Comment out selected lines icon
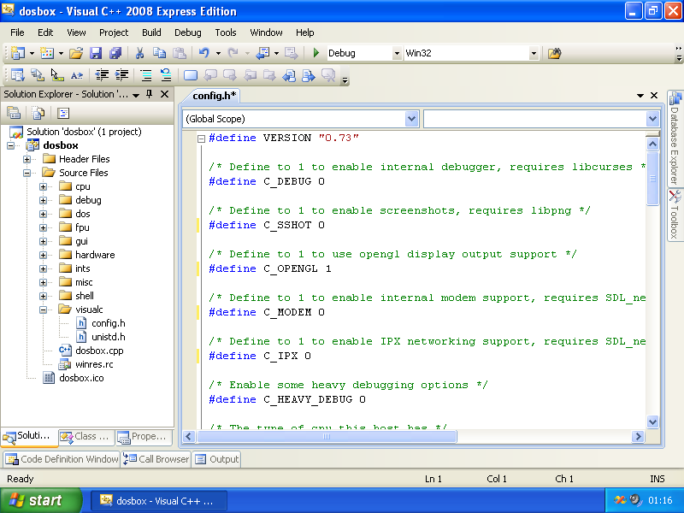 click(x=146, y=75)
